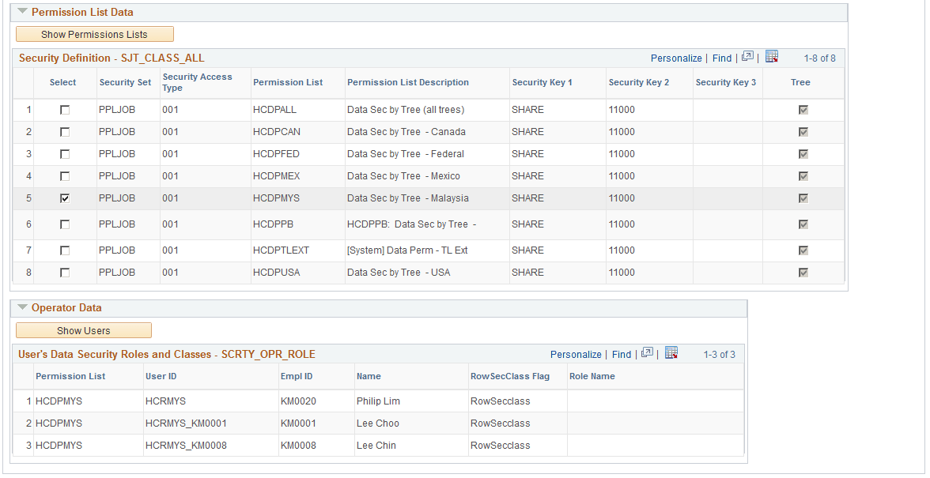Uncheck the selected HCDPMYS row checkbox
This screenshot has height=478, width=930.
66,198
